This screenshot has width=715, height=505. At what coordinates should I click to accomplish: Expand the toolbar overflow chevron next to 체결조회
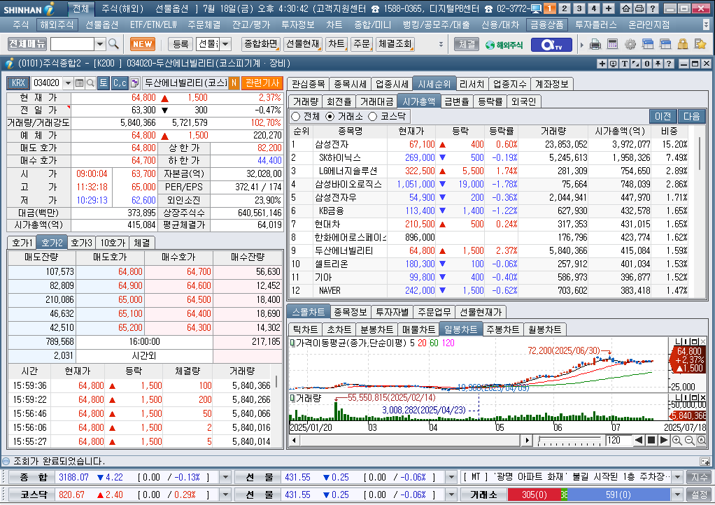441,44
